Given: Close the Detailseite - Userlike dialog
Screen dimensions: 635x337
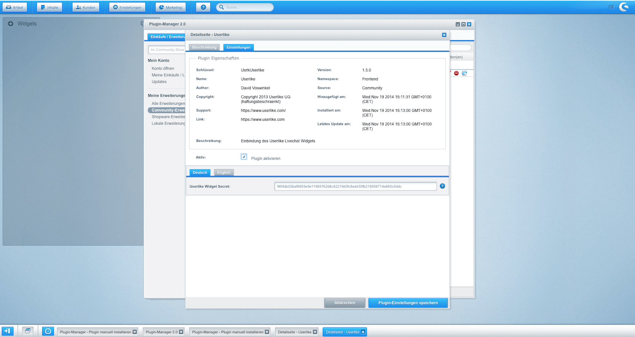Looking at the screenshot, I should (x=444, y=35).
